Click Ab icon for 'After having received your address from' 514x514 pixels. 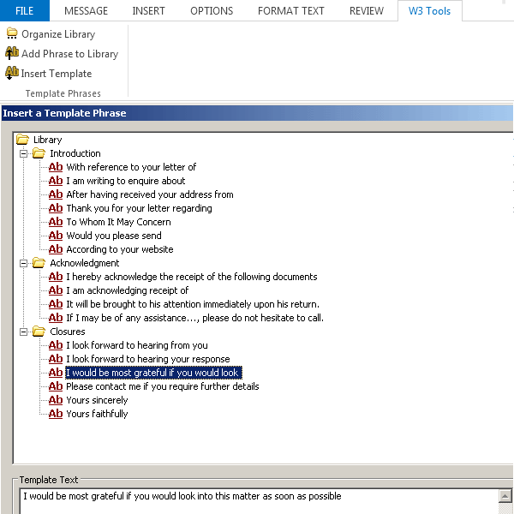(56, 194)
